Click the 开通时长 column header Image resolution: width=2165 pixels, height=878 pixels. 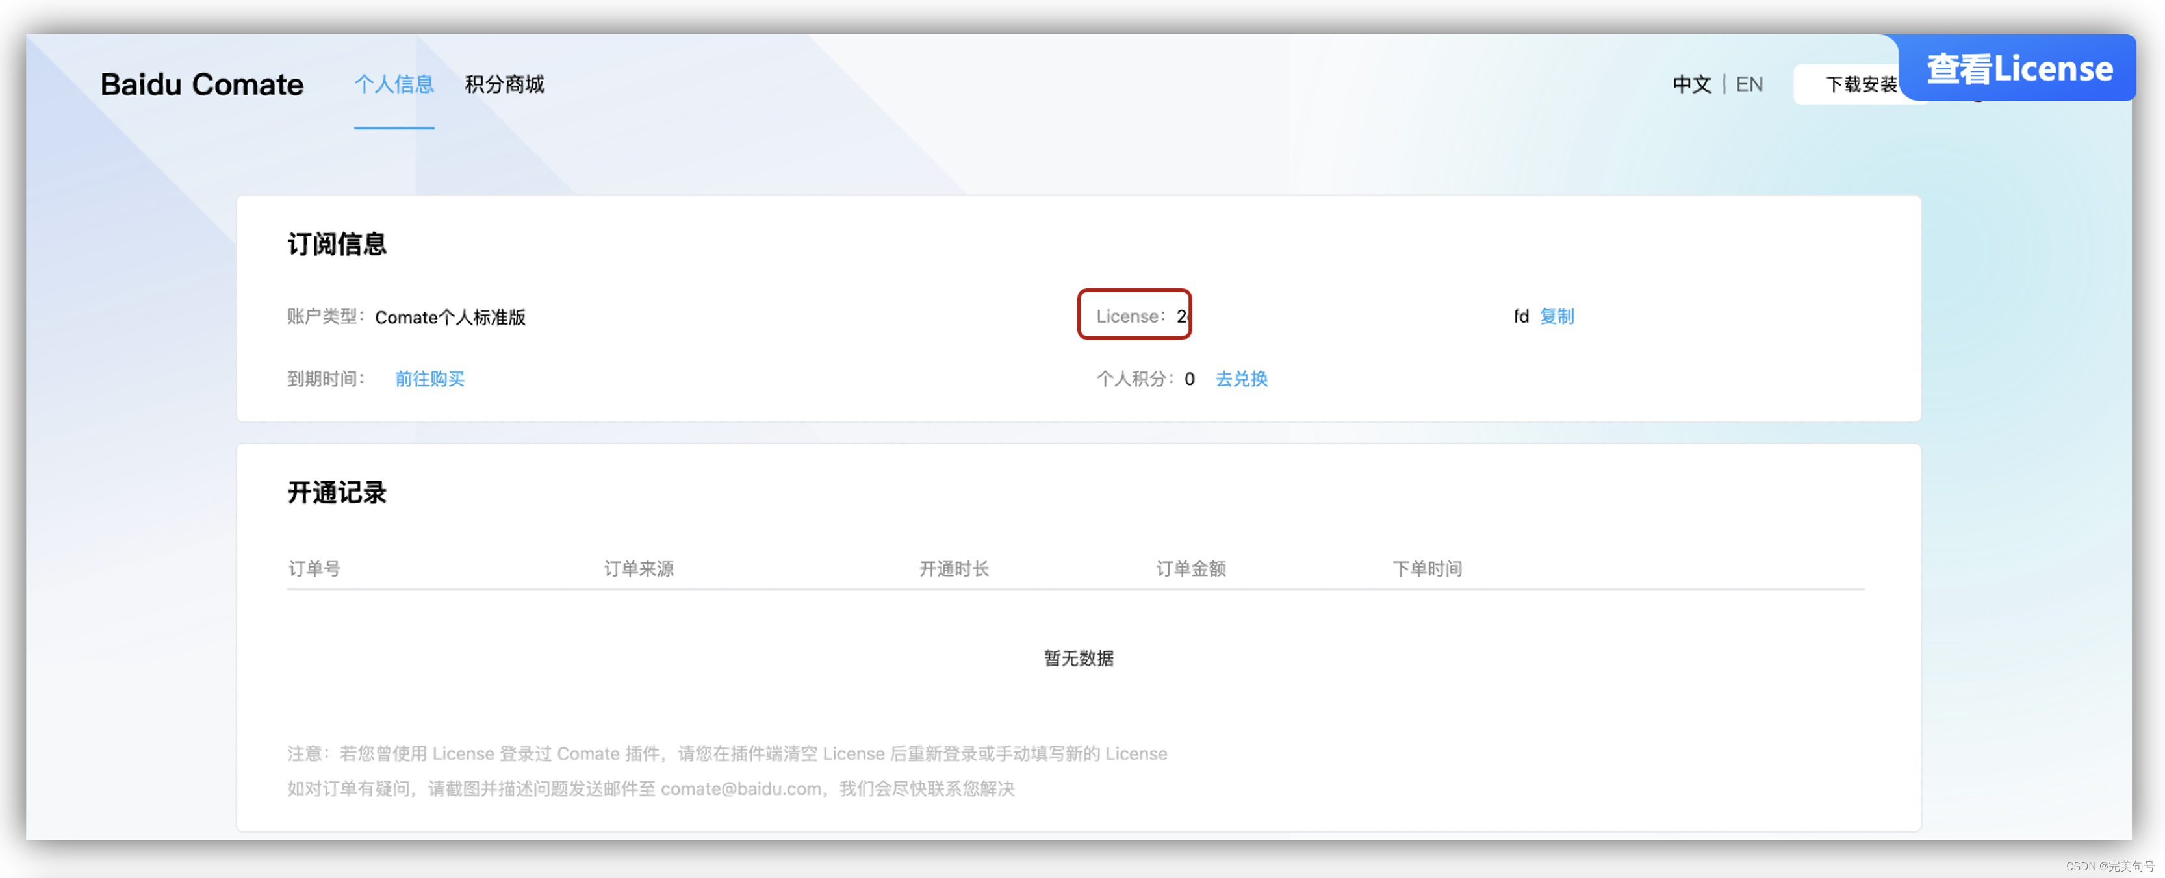(954, 569)
